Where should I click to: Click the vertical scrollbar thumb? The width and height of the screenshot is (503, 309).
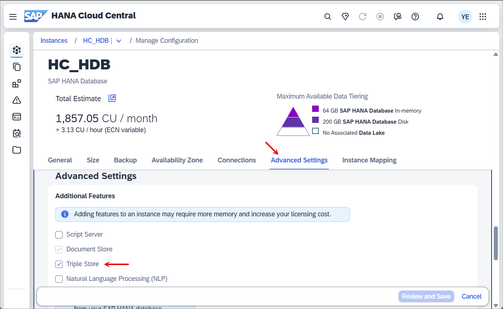tap(496, 243)
